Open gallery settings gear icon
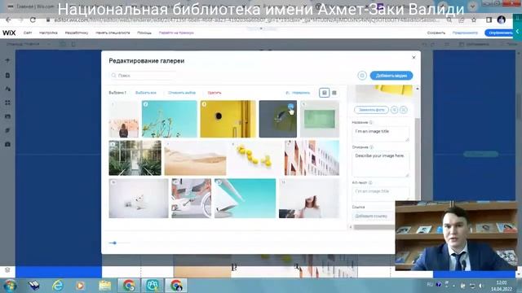This screenshot has height=293, width=522. point(362,76)
